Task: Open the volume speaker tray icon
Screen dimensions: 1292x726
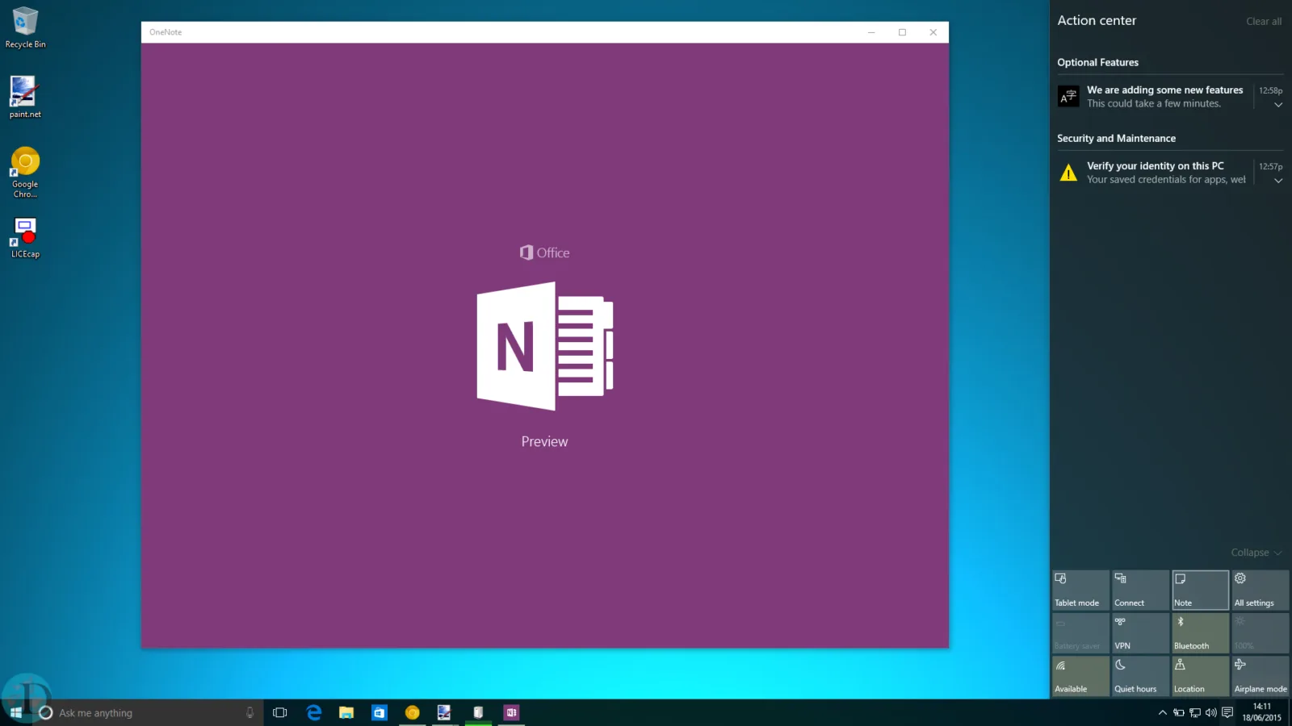Action: point(1210,712)
